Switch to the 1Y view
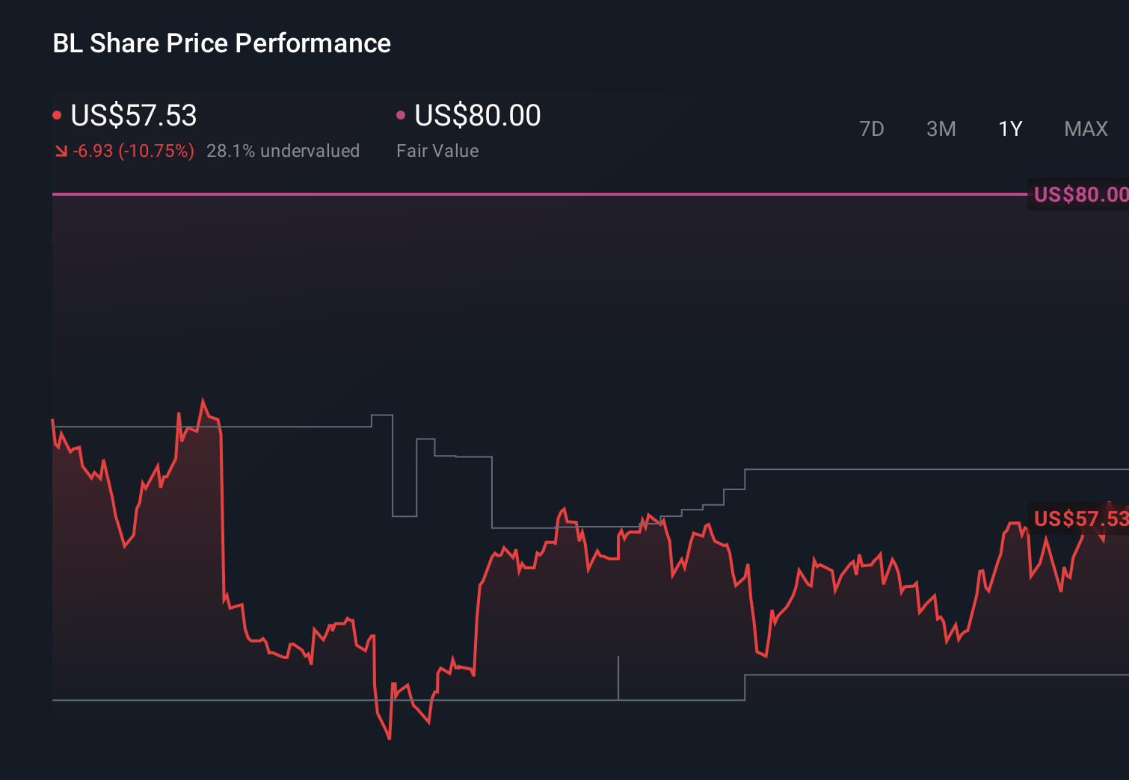The image size is (1129, 780). (x=1009, y=129)
